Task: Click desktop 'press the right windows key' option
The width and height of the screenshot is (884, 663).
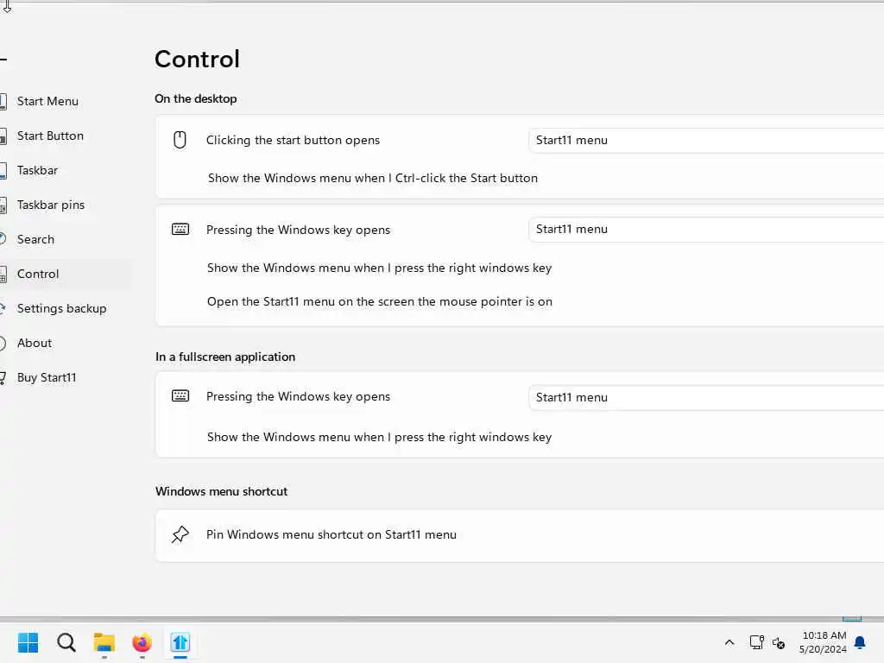Action: tap(379, 268)
